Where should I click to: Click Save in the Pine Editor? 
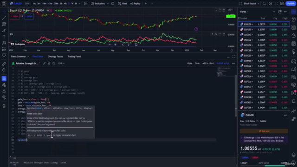197,64
